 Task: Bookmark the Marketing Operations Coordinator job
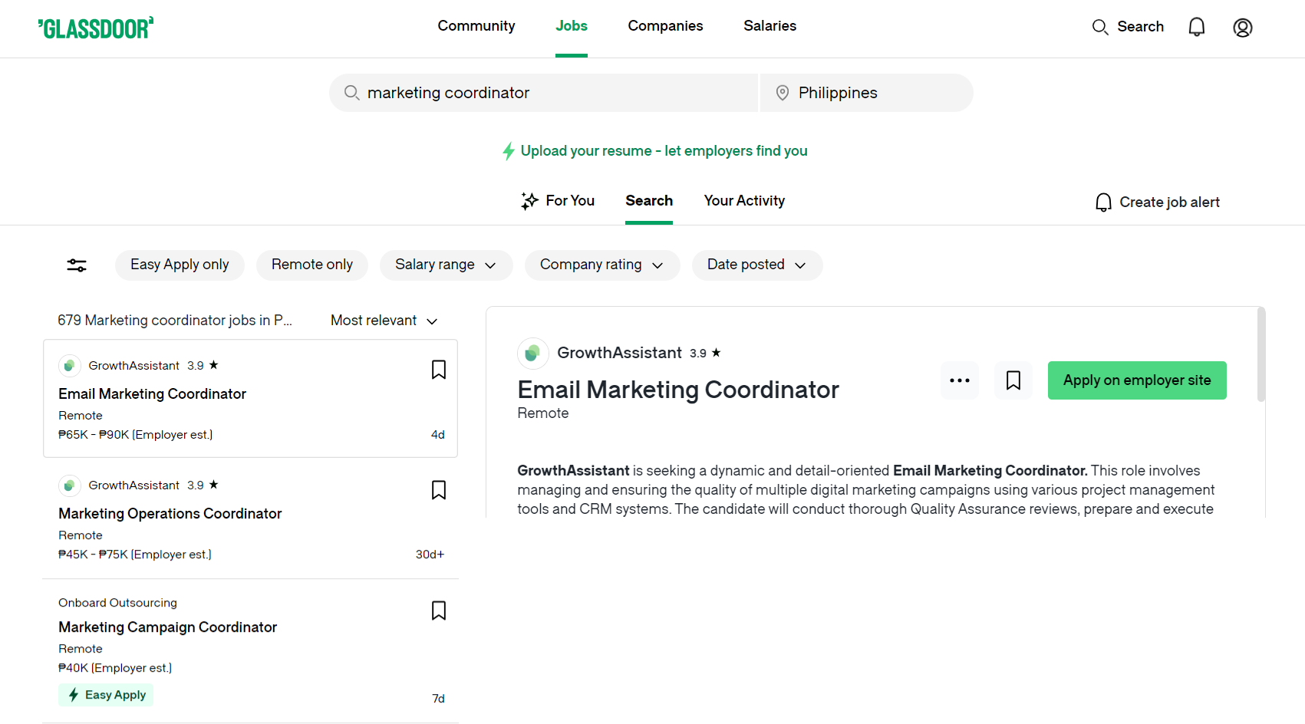439,490
